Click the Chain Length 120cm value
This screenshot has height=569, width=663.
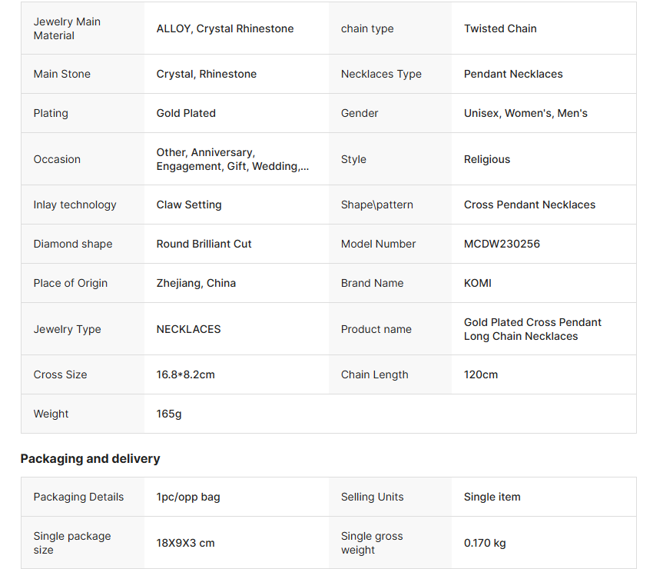tap(480, 374)
